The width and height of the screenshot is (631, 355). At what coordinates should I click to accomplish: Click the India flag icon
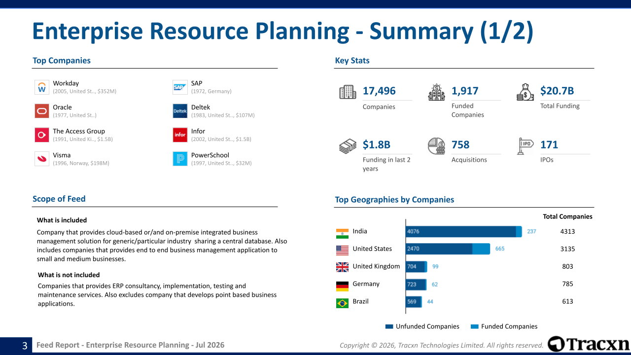click(342, 233)
